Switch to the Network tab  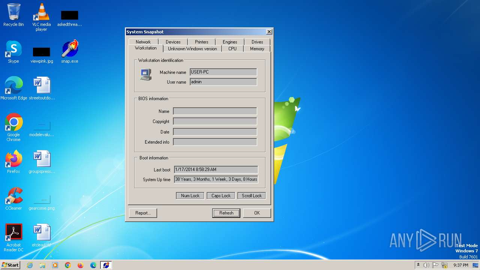pos(143,42)
